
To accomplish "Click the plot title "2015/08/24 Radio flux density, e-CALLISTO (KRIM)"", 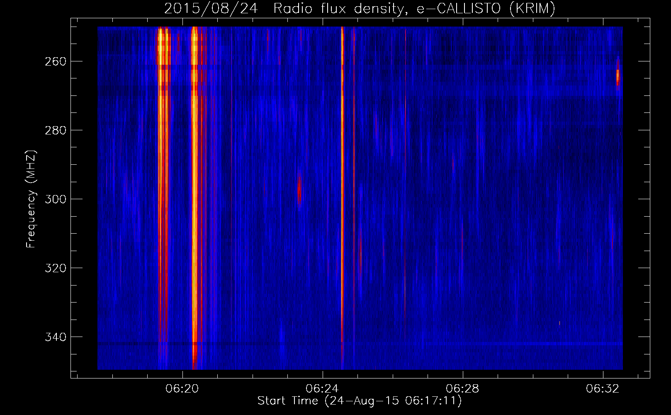I will (360, 8).
